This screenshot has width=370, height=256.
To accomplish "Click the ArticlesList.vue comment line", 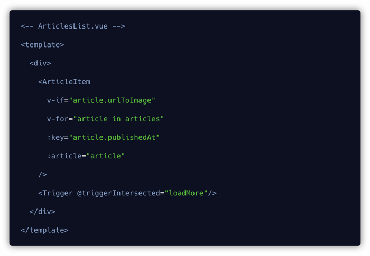I will (73, 26).
